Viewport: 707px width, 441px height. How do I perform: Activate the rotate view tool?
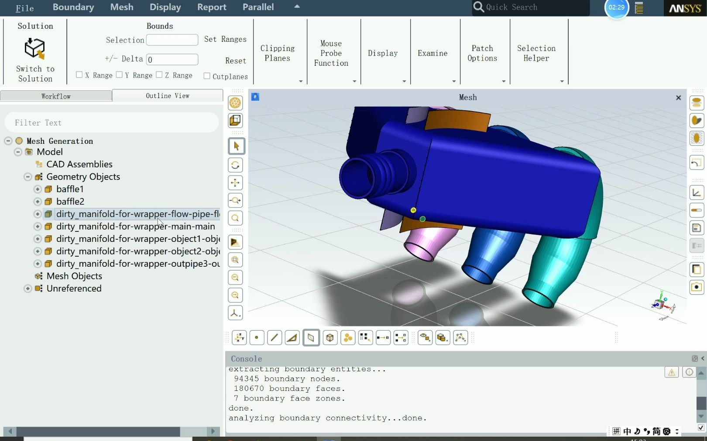point(235,165)
